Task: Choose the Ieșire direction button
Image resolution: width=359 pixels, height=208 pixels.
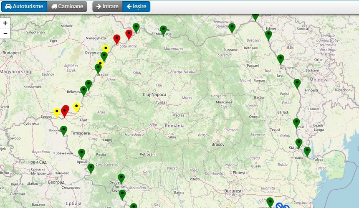Action: click(x=137, y=6)
